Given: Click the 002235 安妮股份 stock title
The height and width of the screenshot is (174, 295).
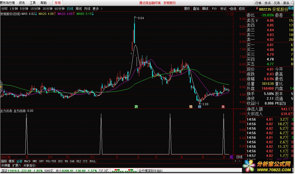Looking at the screenshot, I should coord(274,9).
